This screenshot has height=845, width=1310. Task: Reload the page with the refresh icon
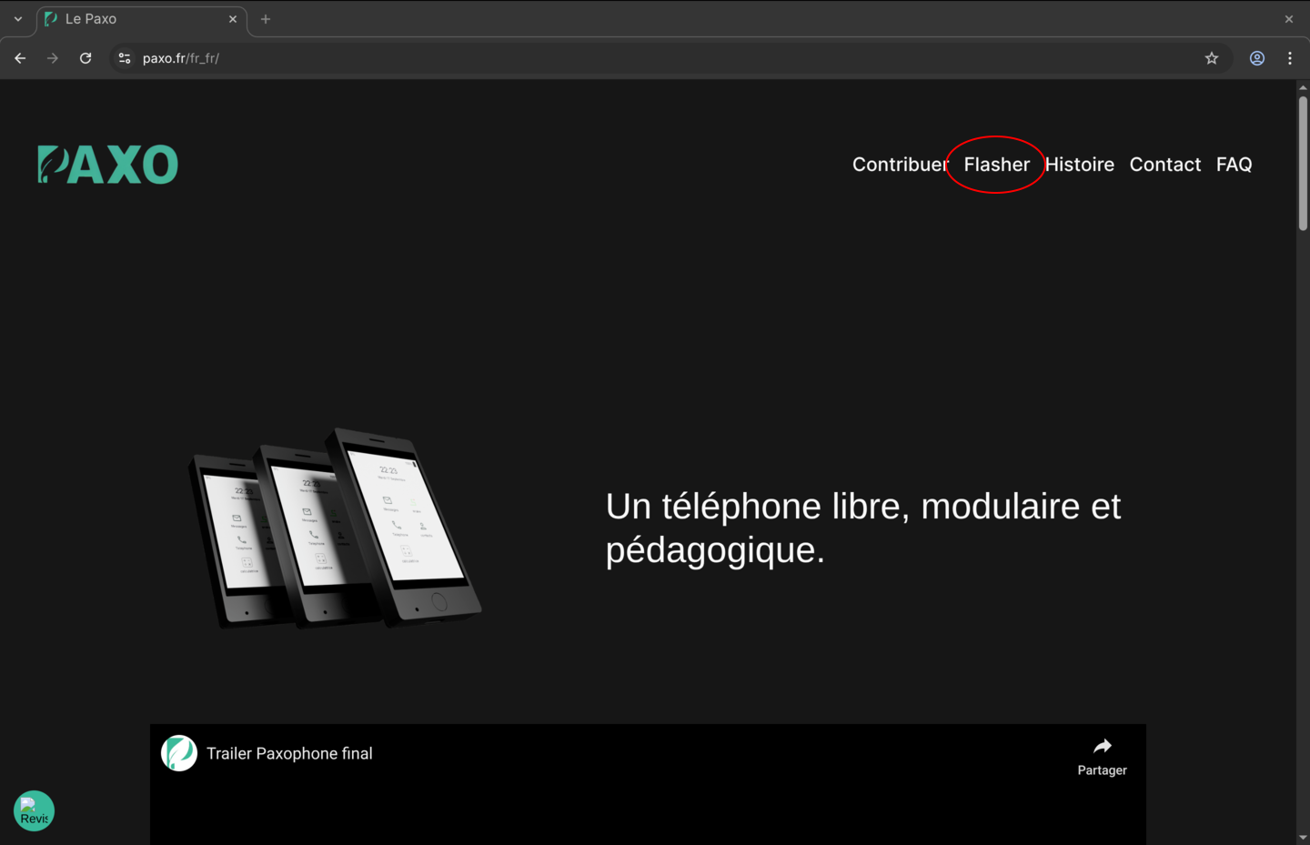click(85, 57)
